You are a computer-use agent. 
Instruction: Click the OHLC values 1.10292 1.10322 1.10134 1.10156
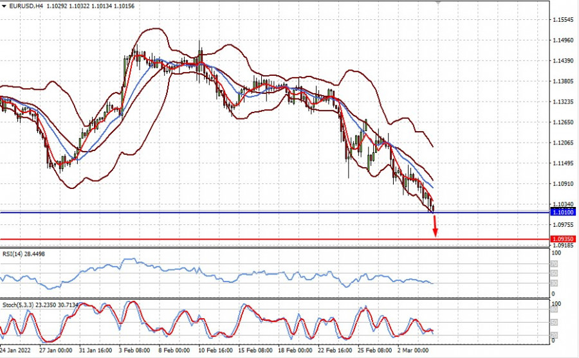[91, 6]
